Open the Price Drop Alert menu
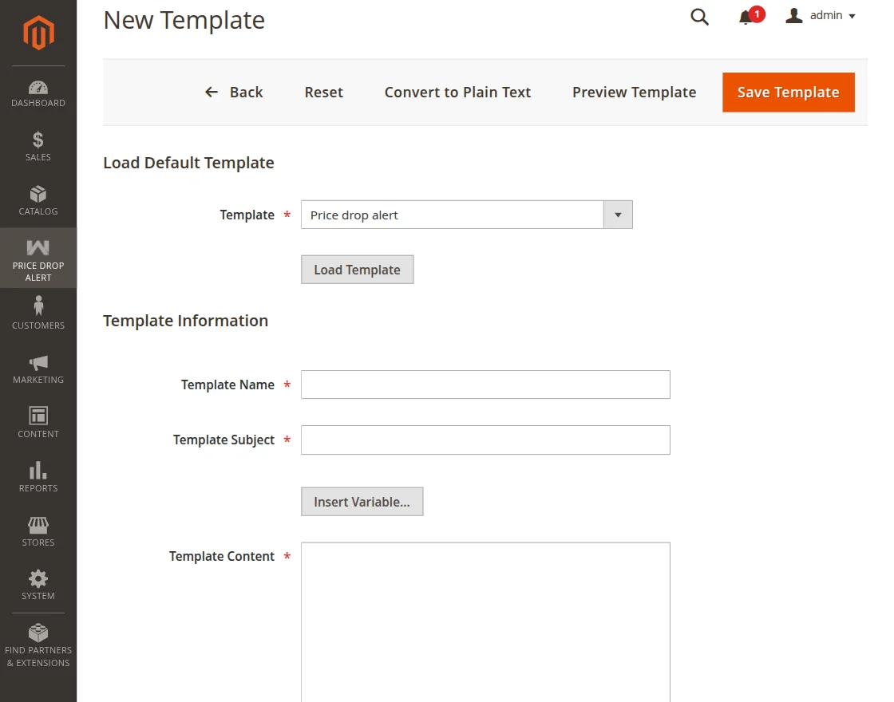The image size is (894, 702). click(x=38, y=258)
